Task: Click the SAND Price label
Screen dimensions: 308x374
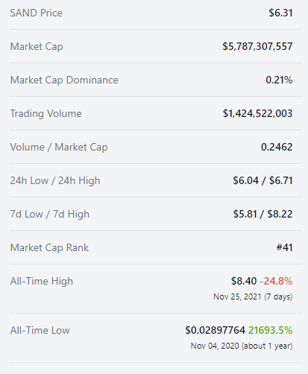Action: click(x=36, y=13)
